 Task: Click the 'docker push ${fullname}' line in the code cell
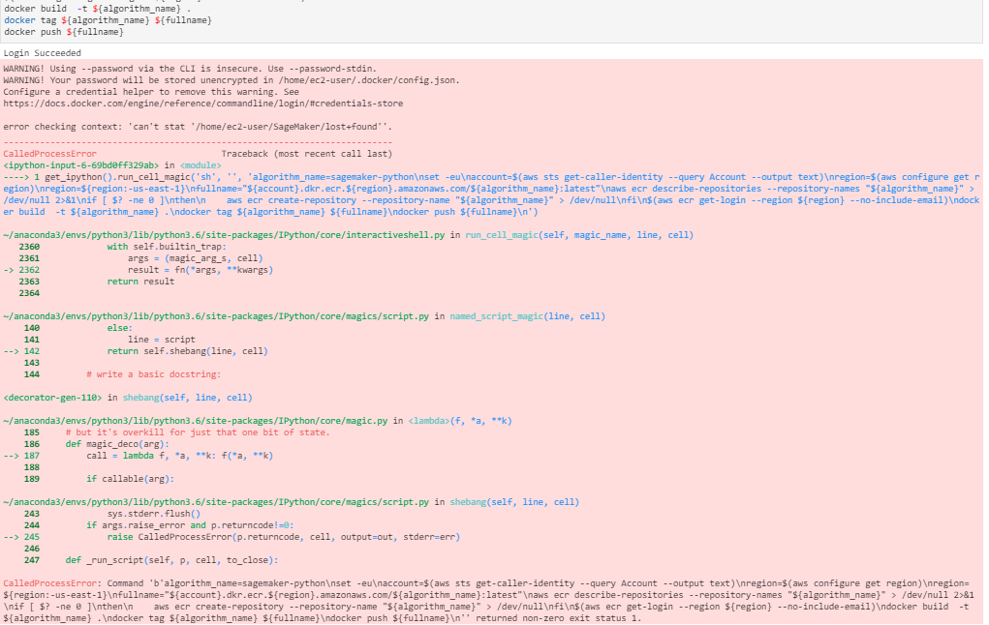point(64,32)
